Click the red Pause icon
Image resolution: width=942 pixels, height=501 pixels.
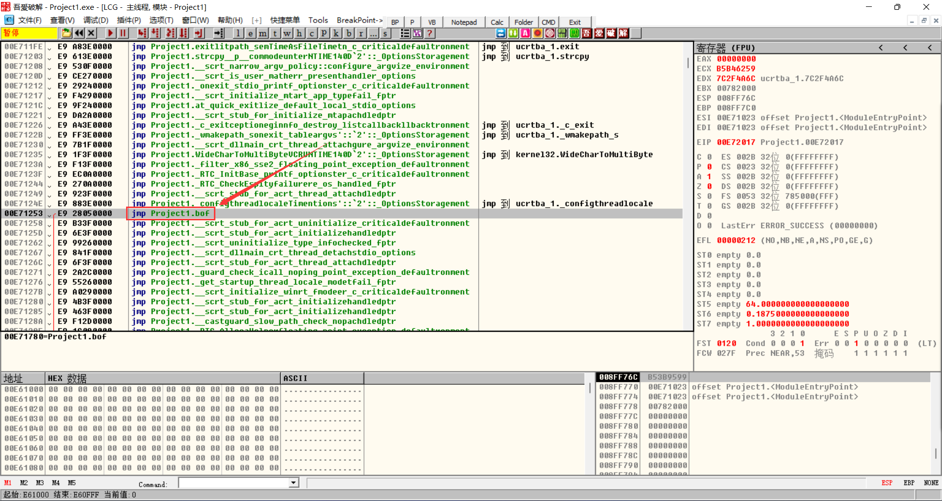(x=123, y=33)
